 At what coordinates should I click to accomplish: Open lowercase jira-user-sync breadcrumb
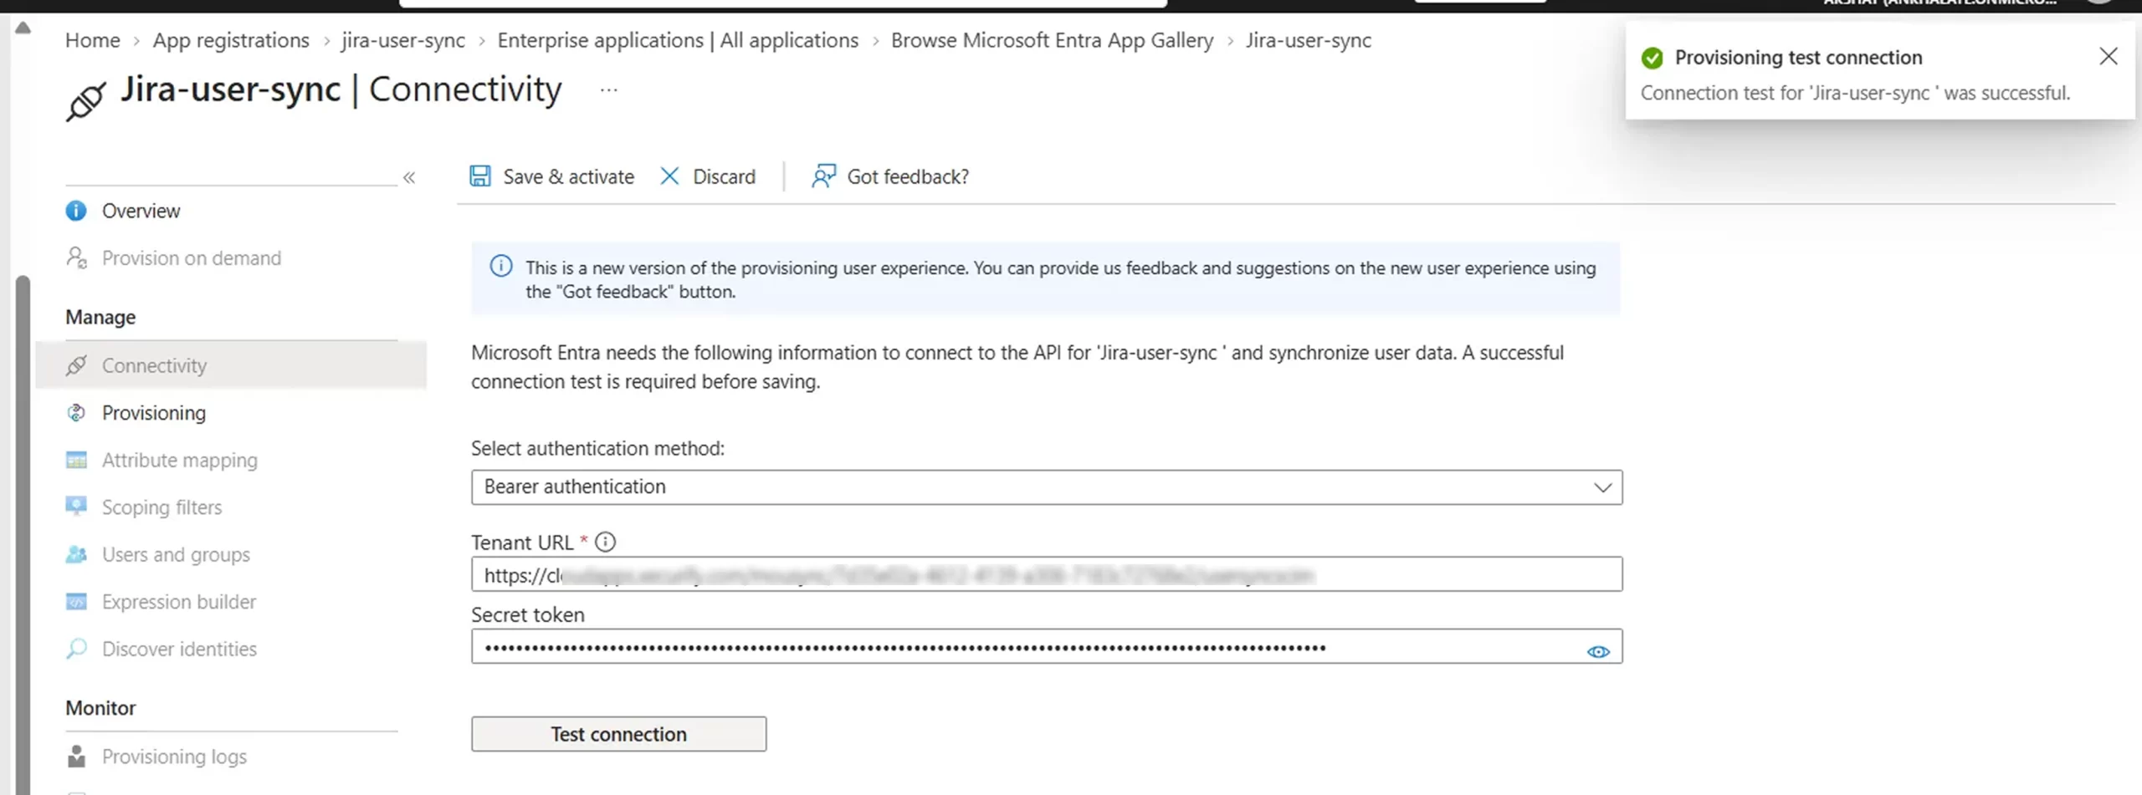click(x=403, y=40)
